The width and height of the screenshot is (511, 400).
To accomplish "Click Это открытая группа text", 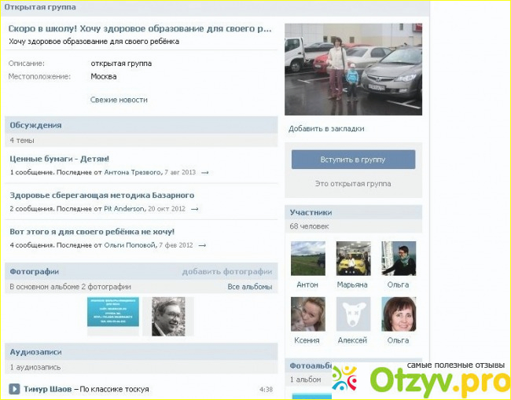I will pos(353,184).
